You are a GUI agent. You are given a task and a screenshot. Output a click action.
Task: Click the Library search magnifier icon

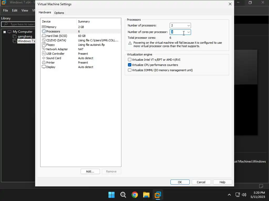(6, 24)
